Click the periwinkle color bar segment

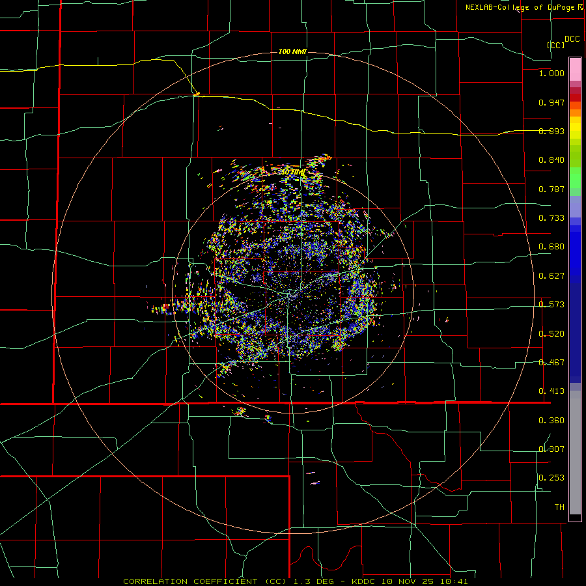coord(575,206)
